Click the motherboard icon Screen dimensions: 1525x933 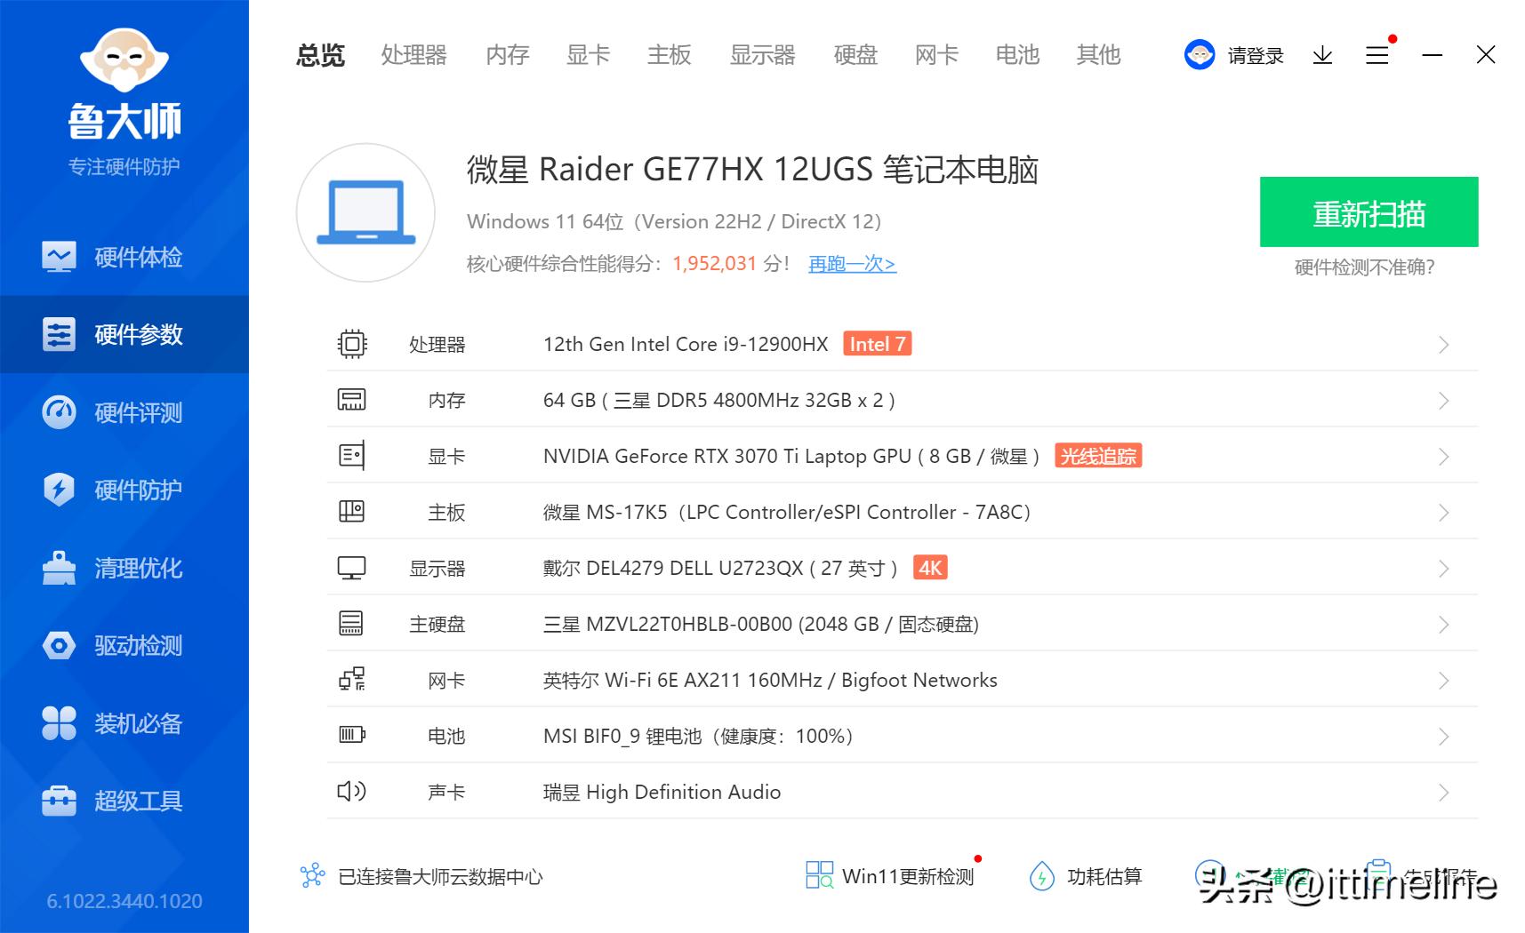pos(352,512)
